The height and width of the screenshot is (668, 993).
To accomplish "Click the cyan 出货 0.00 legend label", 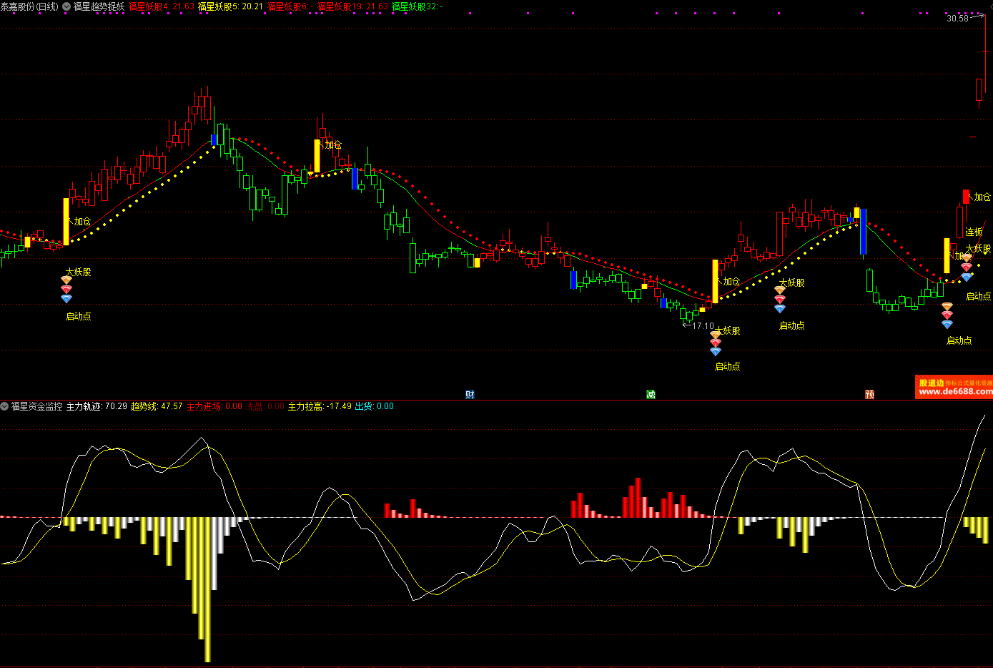I will pyautogui.click(x=374, y=406).
